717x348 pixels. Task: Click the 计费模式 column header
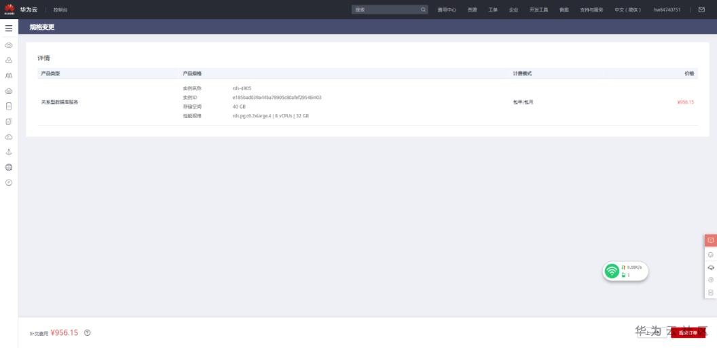click(522, 73)
